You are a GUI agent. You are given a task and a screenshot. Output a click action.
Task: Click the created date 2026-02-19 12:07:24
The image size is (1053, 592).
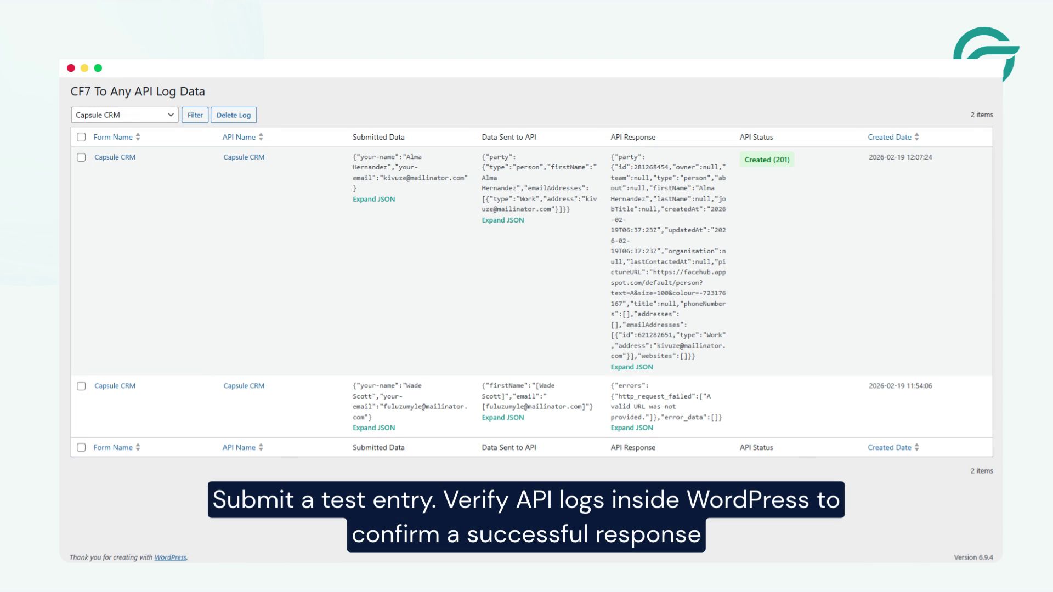[900, 157]
